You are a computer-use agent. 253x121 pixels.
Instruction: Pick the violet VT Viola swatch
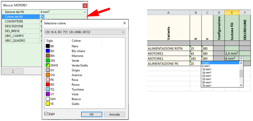pyautogui.click(x=48, y=94)
